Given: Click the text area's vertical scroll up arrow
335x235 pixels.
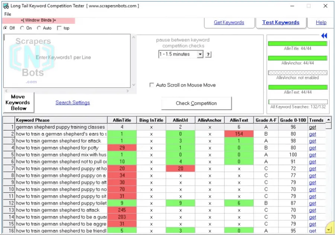Looking at the screenshot, I should coord(134,37).
